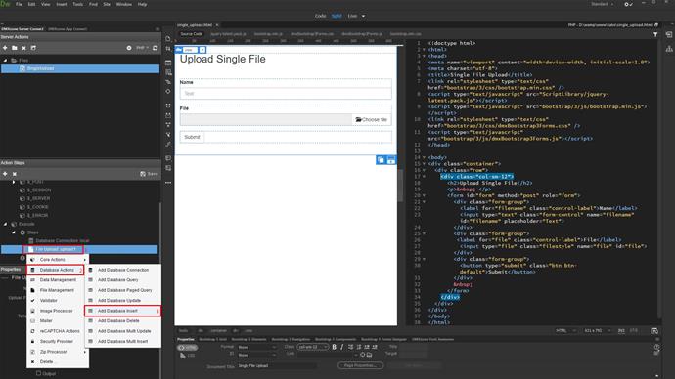Open the Live view dropdown arrow
This screenshot has width=675, height=379.
(363, 16)
